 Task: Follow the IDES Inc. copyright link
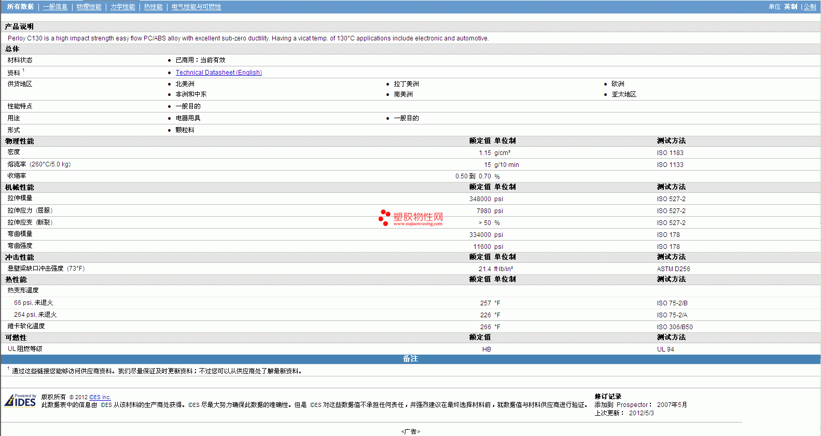coord(100,397)
